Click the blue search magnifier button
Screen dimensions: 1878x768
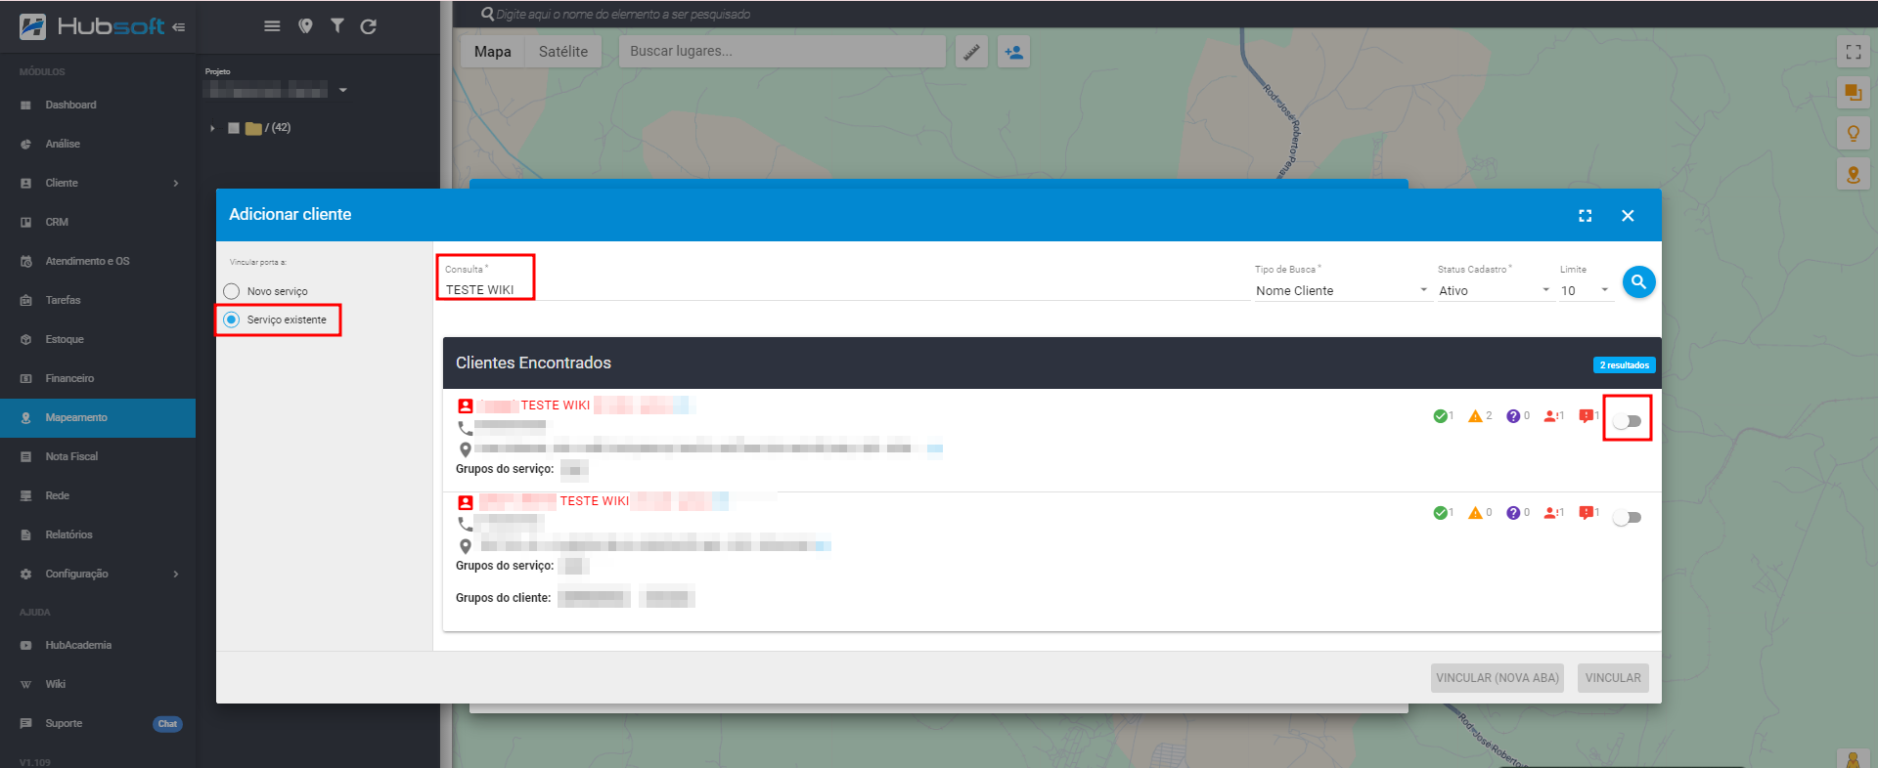pos(1638,282)
